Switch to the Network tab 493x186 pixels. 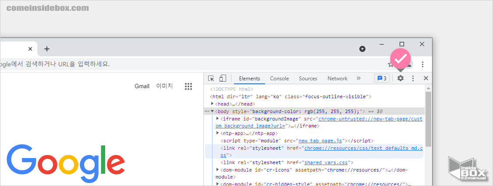(337, 79)
